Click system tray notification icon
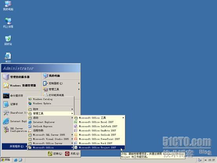The width and height of the screenshot is (217, 163). tap(199, 160)
